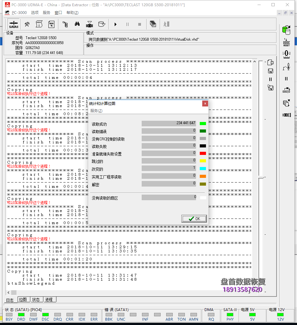The image size is (297, 325).
Task: Close the 统计和计算位图 dialog
Action: pos(205,103)
